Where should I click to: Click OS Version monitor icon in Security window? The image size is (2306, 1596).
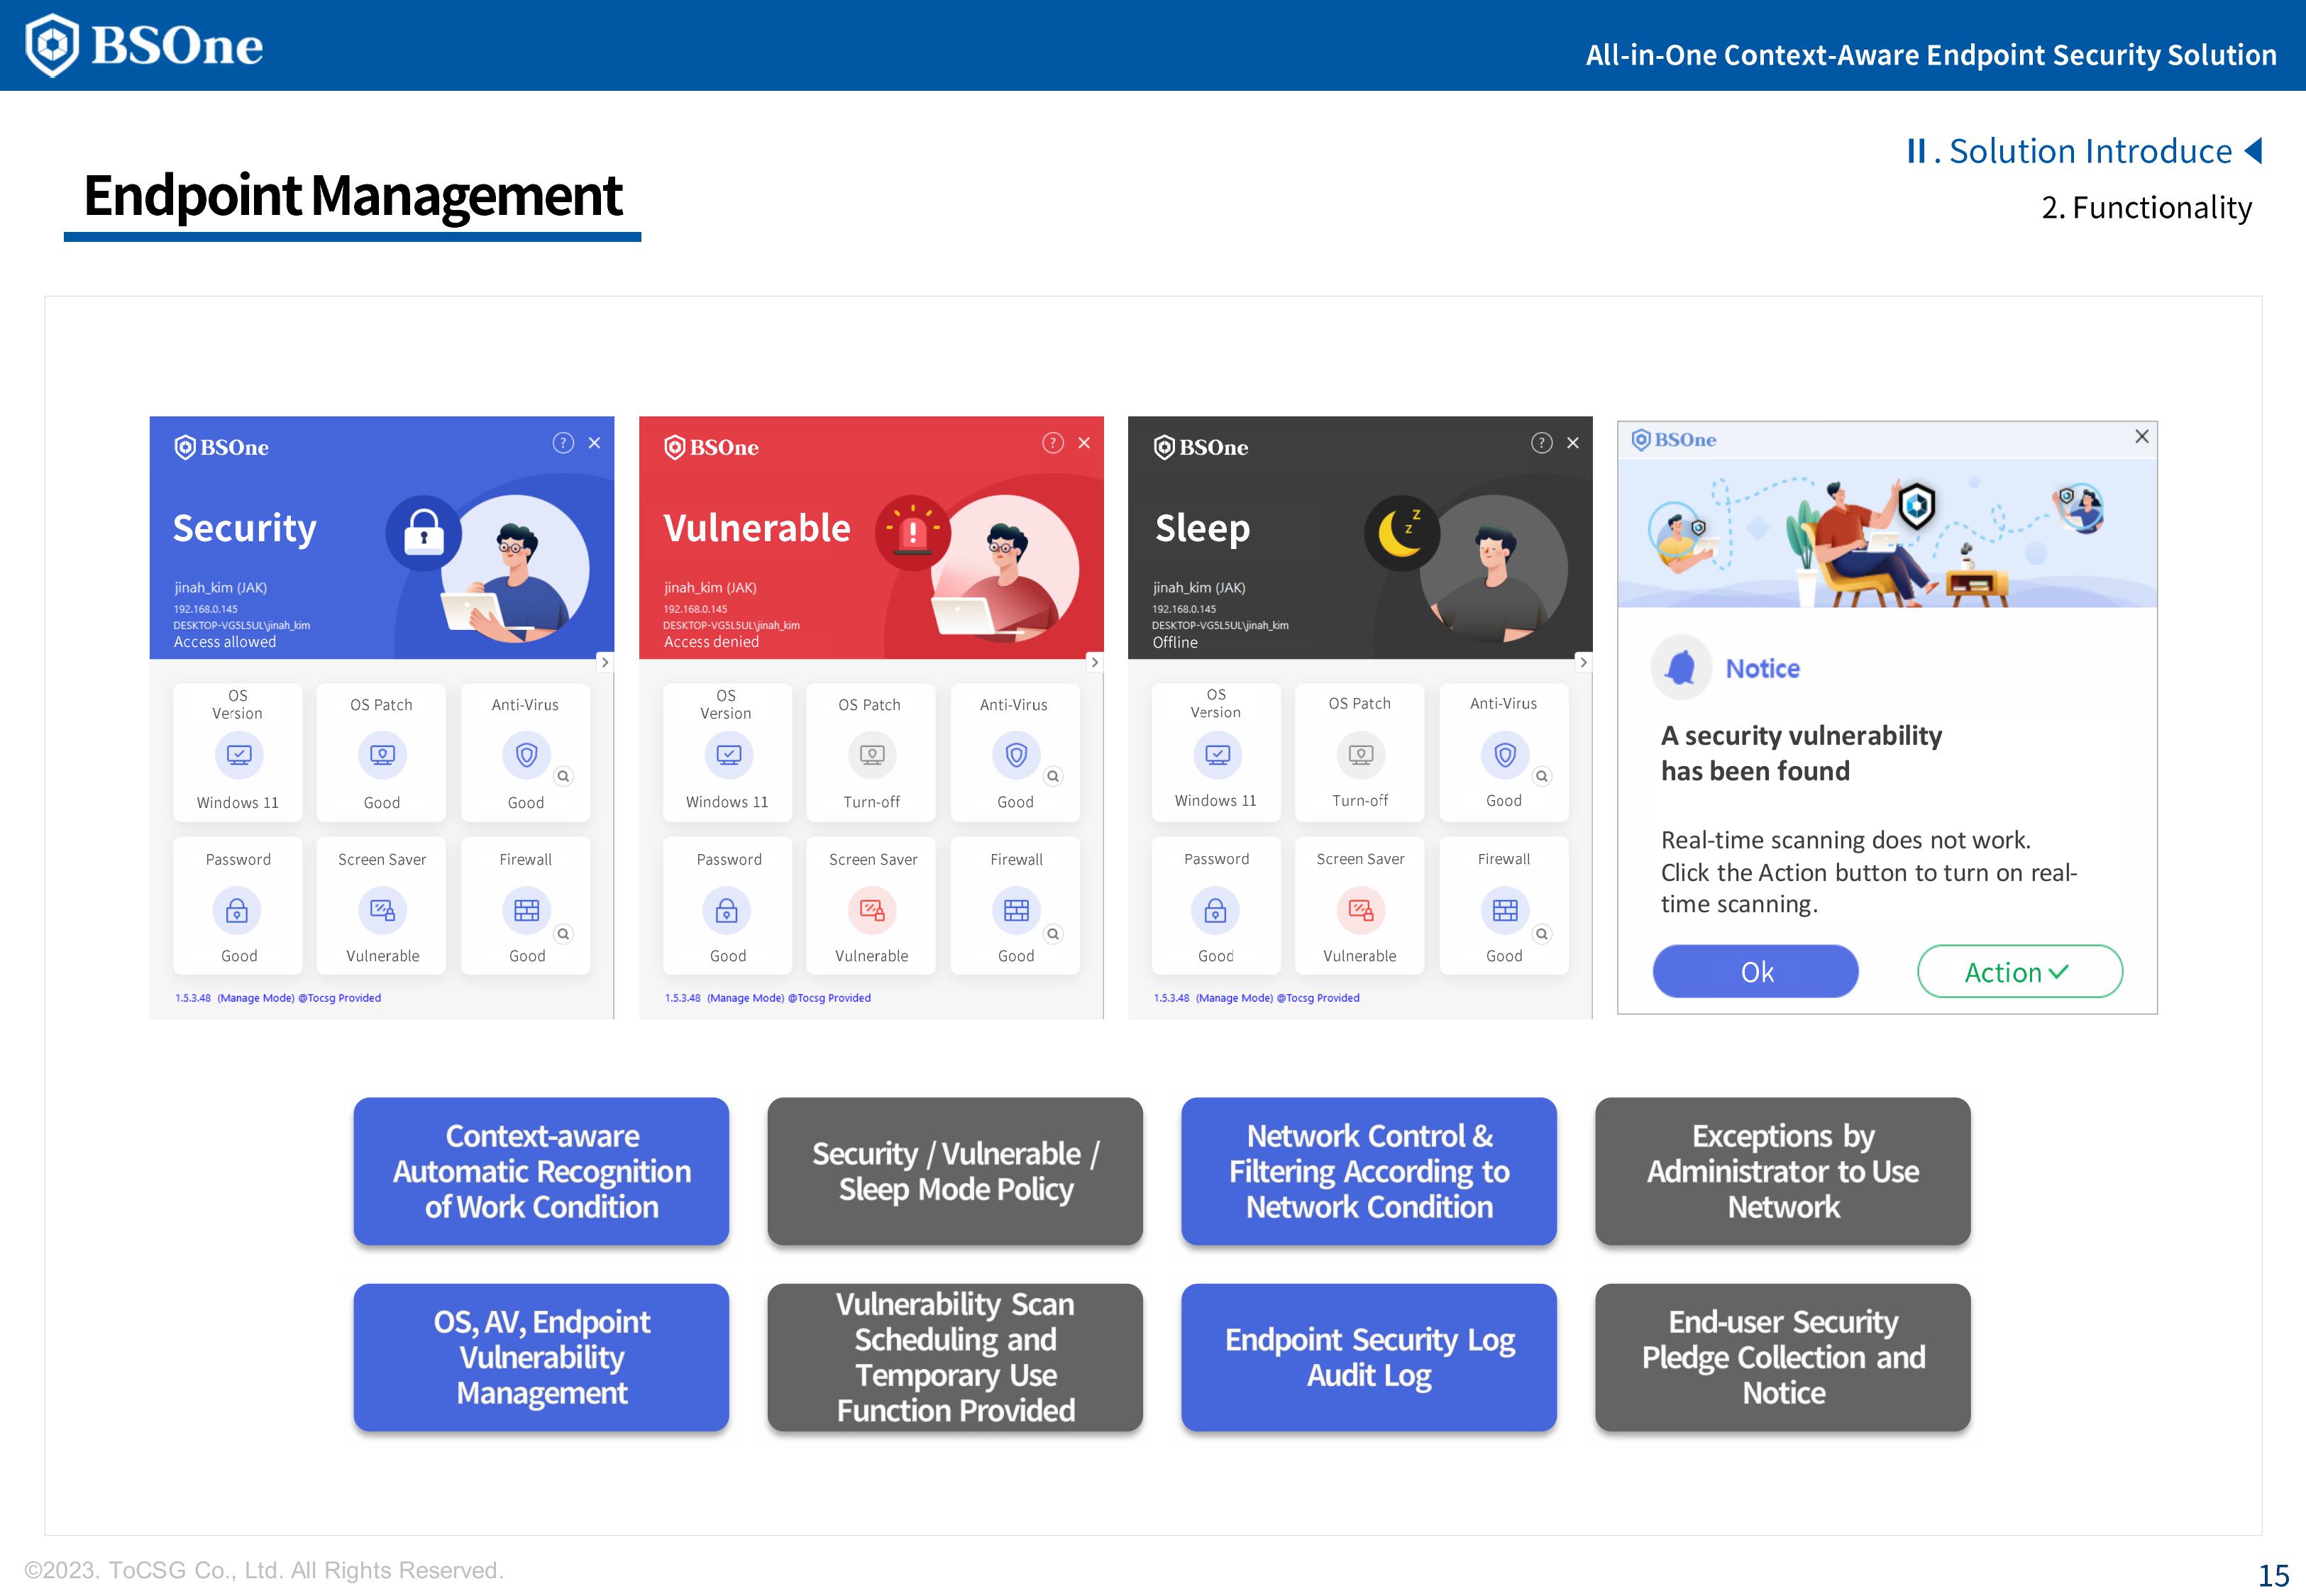click(x=238, y=755)
